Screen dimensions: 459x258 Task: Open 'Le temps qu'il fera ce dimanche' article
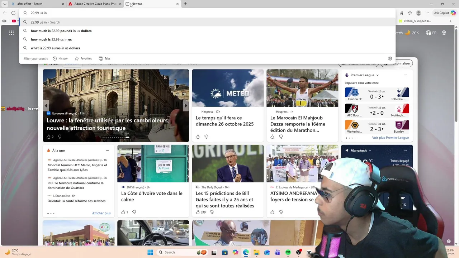(x=225, y=121)
